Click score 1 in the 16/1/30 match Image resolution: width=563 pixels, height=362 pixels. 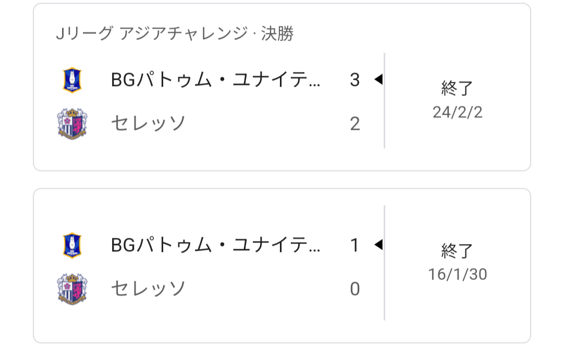(355, 245)
